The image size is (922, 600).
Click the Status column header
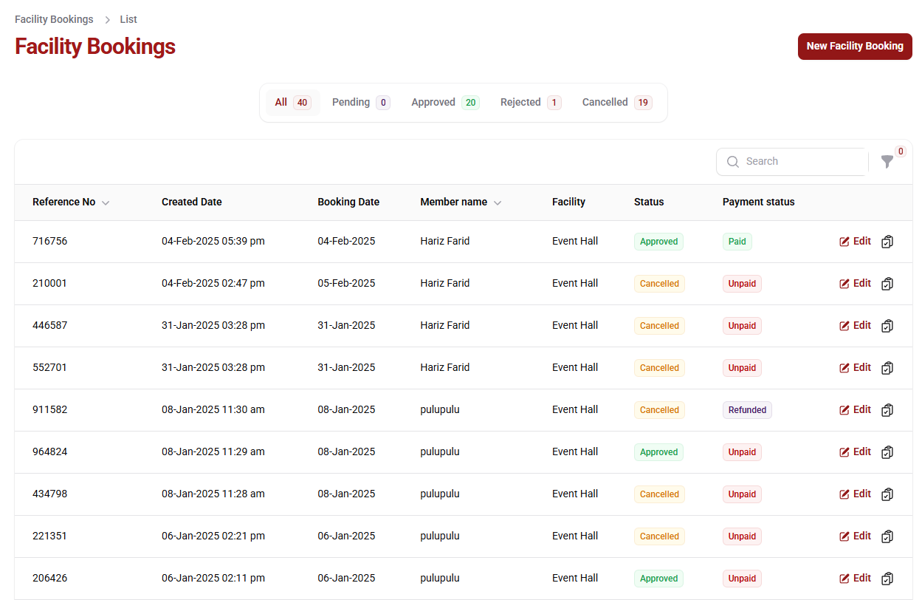pos(649,202)
